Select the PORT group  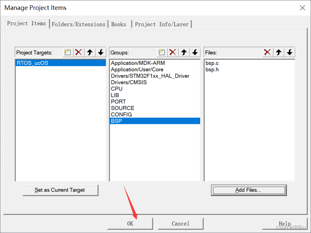point(155,101)
